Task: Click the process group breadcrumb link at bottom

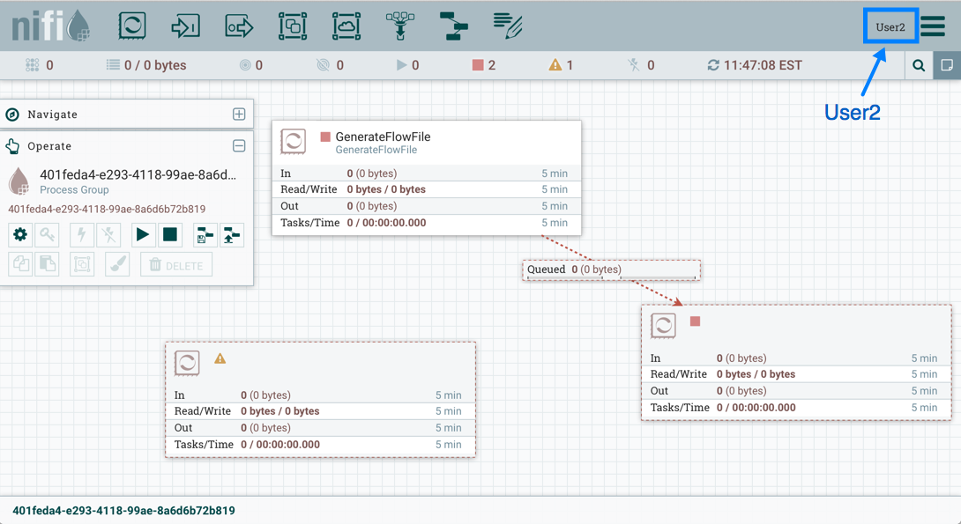Action: (x=123, y=511)
